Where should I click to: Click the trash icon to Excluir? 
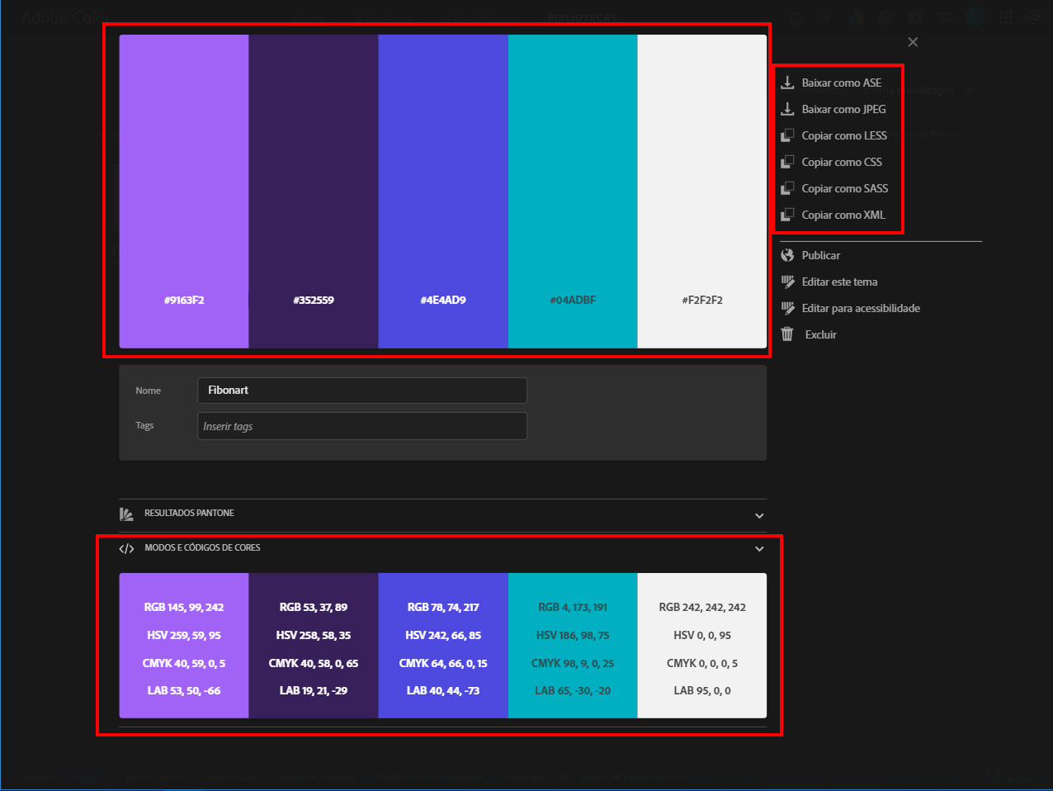(787, 334)
